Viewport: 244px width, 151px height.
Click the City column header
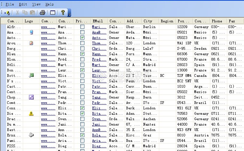click(x=150, y=21)
